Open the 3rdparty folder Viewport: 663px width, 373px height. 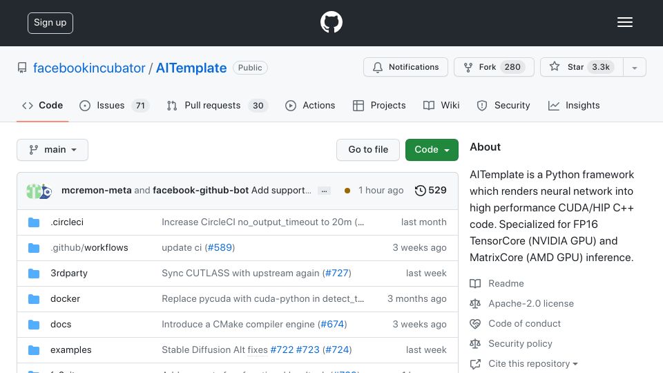click(x=69, y=274)
